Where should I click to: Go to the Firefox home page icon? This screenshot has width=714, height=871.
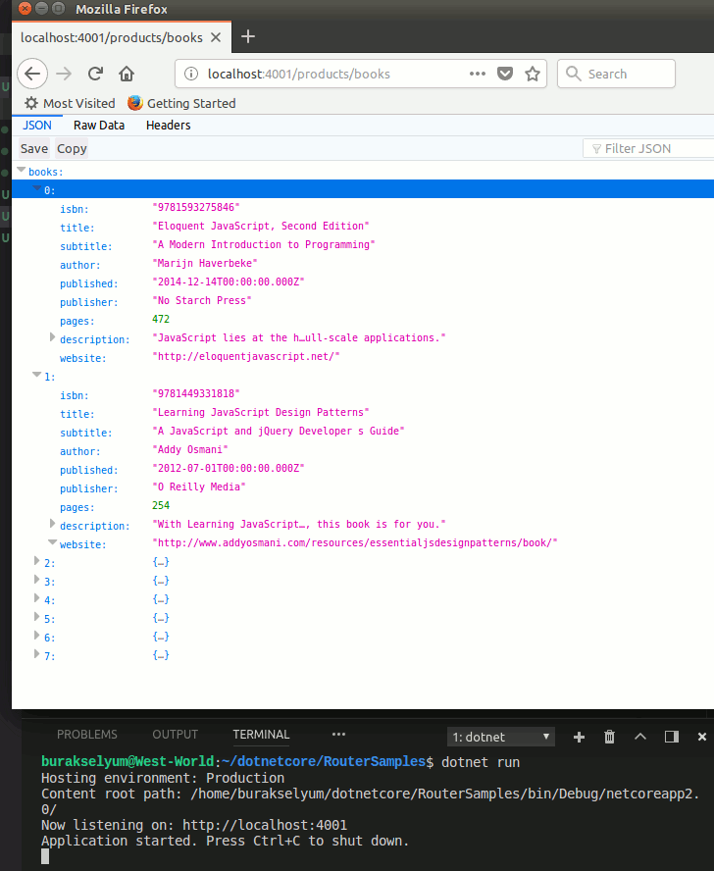[127, 74]
